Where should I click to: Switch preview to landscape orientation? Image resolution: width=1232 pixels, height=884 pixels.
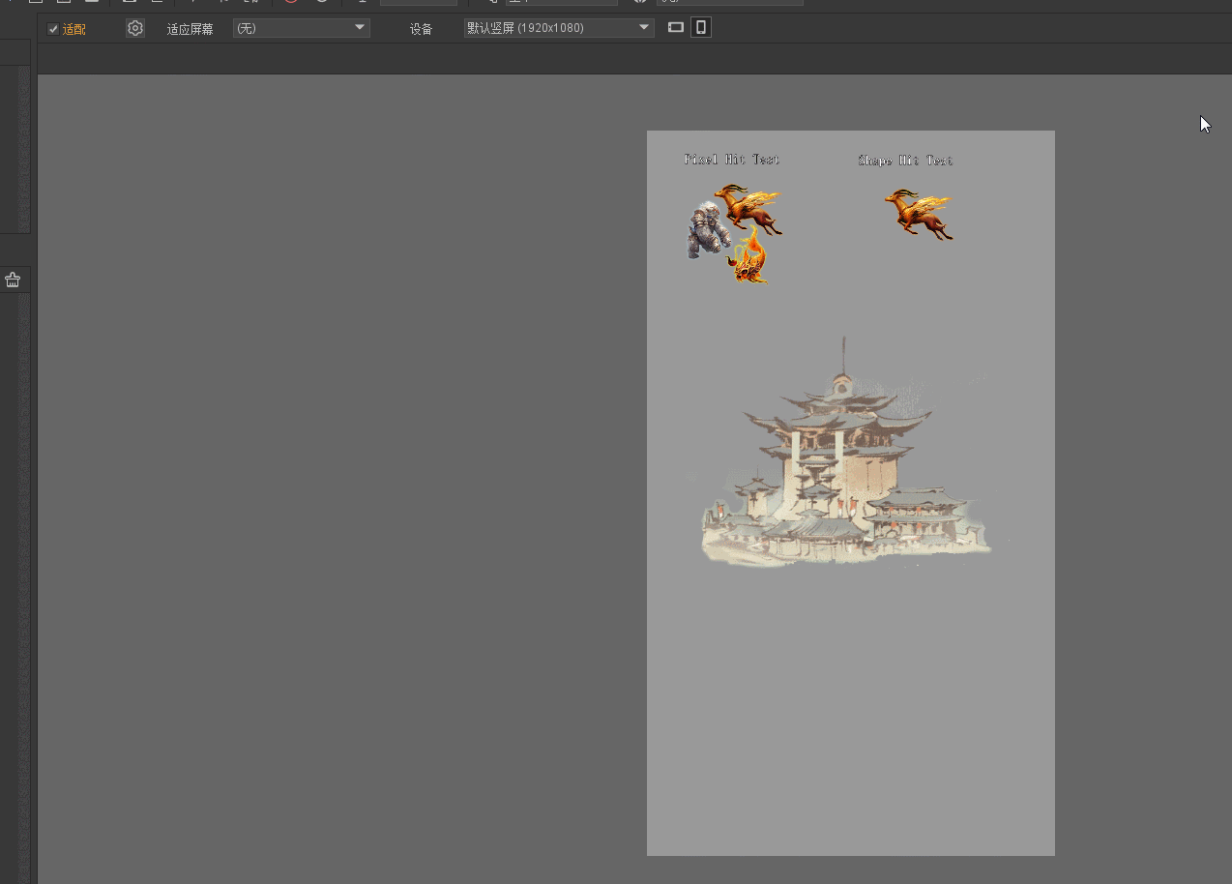coord(676,27)
